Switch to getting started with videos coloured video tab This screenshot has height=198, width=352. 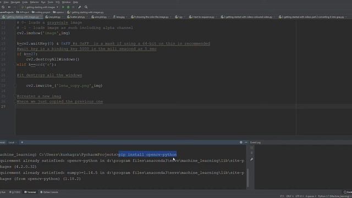click(x=248, y=17)
